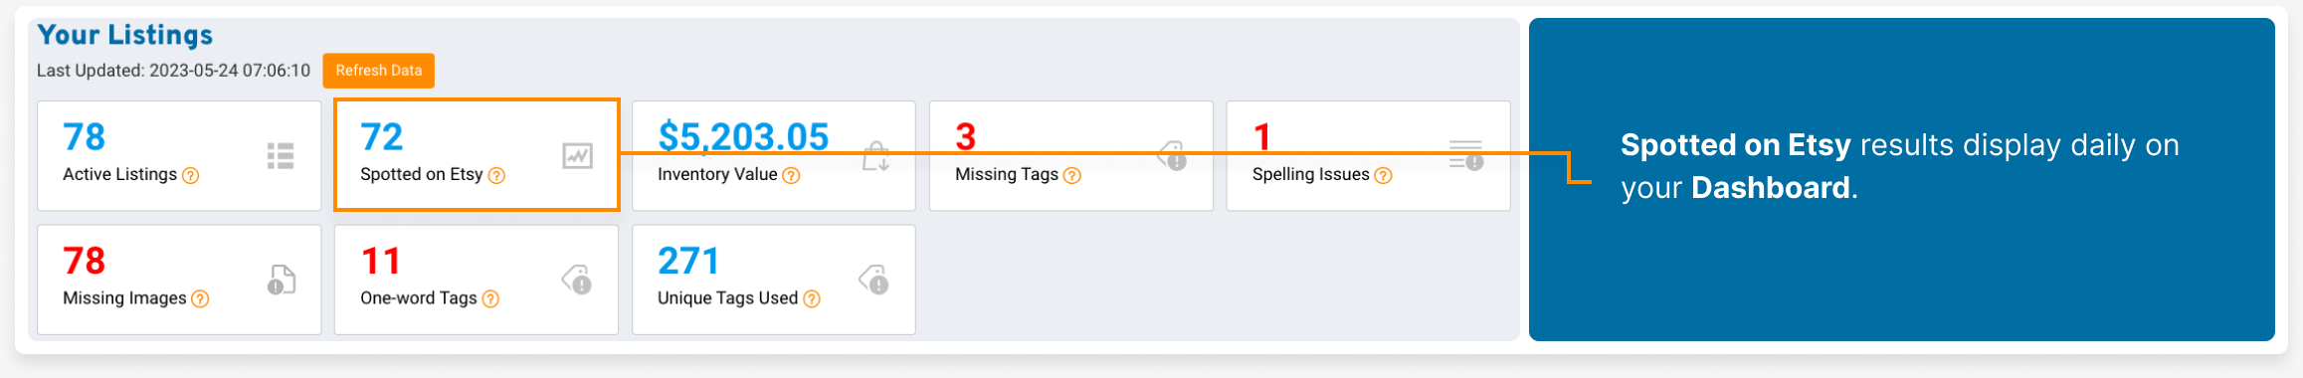The image size is (2303, 378).
Task: Open help icon beside Missing Tags label
Action: [x=1071, y=175]
